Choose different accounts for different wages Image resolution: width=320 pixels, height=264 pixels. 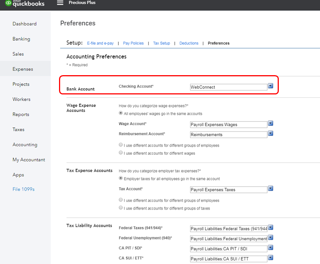coord(121,153)
